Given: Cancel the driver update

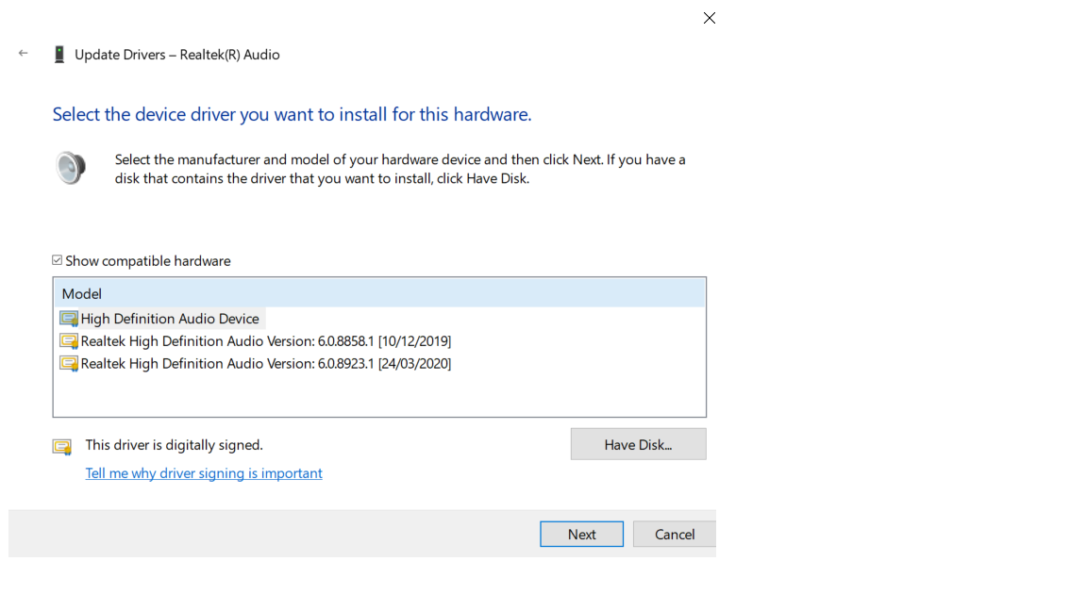Looking at the screenshot, I should (675, 534).
